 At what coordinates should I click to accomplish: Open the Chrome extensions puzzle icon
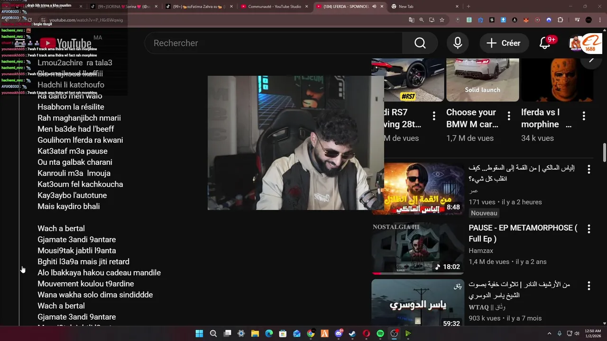(560, 20)
